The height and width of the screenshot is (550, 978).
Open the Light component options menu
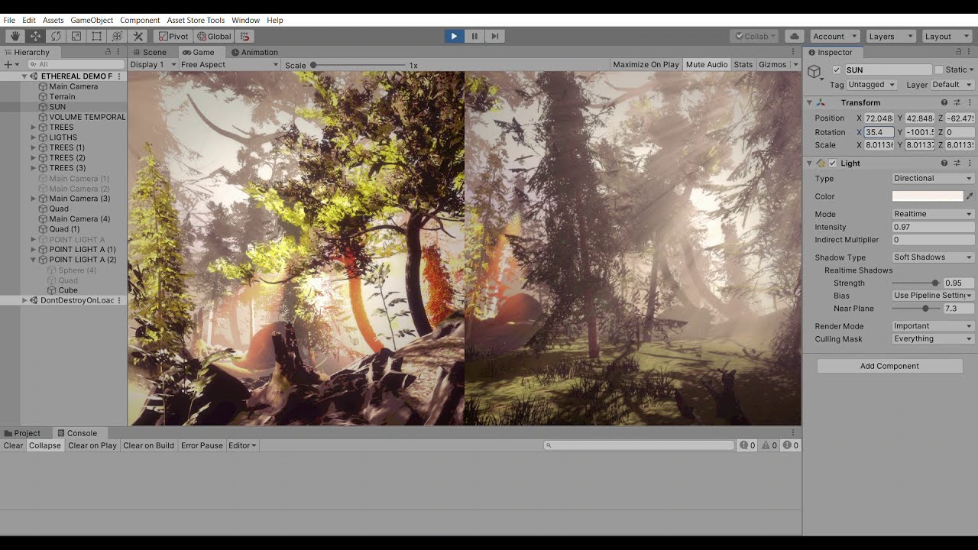969,163
